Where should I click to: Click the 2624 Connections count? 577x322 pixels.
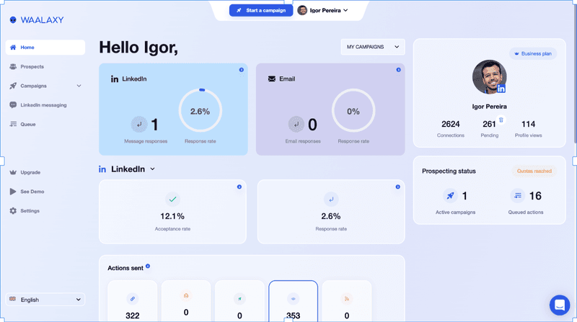[450, 124]
